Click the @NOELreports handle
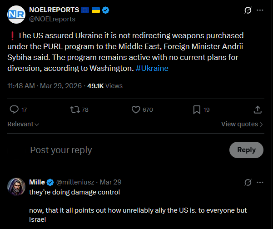Viewport: 273px width, 229px height. [52, 19]
